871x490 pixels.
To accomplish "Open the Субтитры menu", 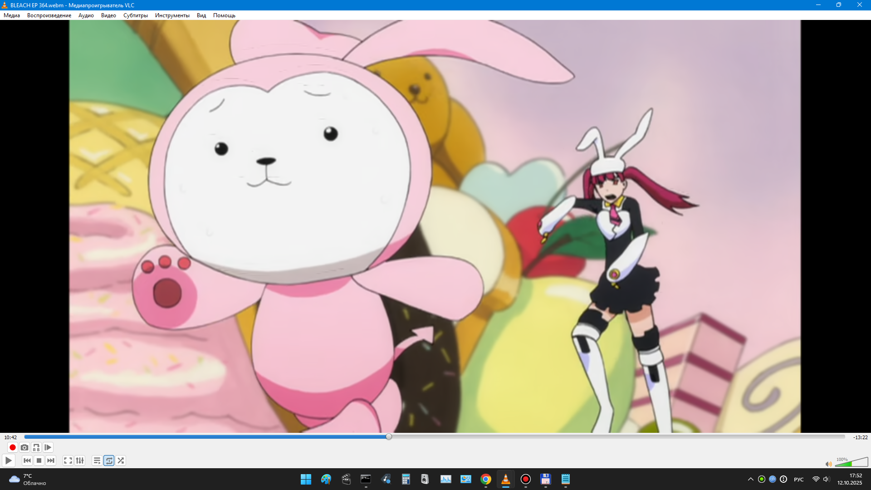I will (136, 15).
